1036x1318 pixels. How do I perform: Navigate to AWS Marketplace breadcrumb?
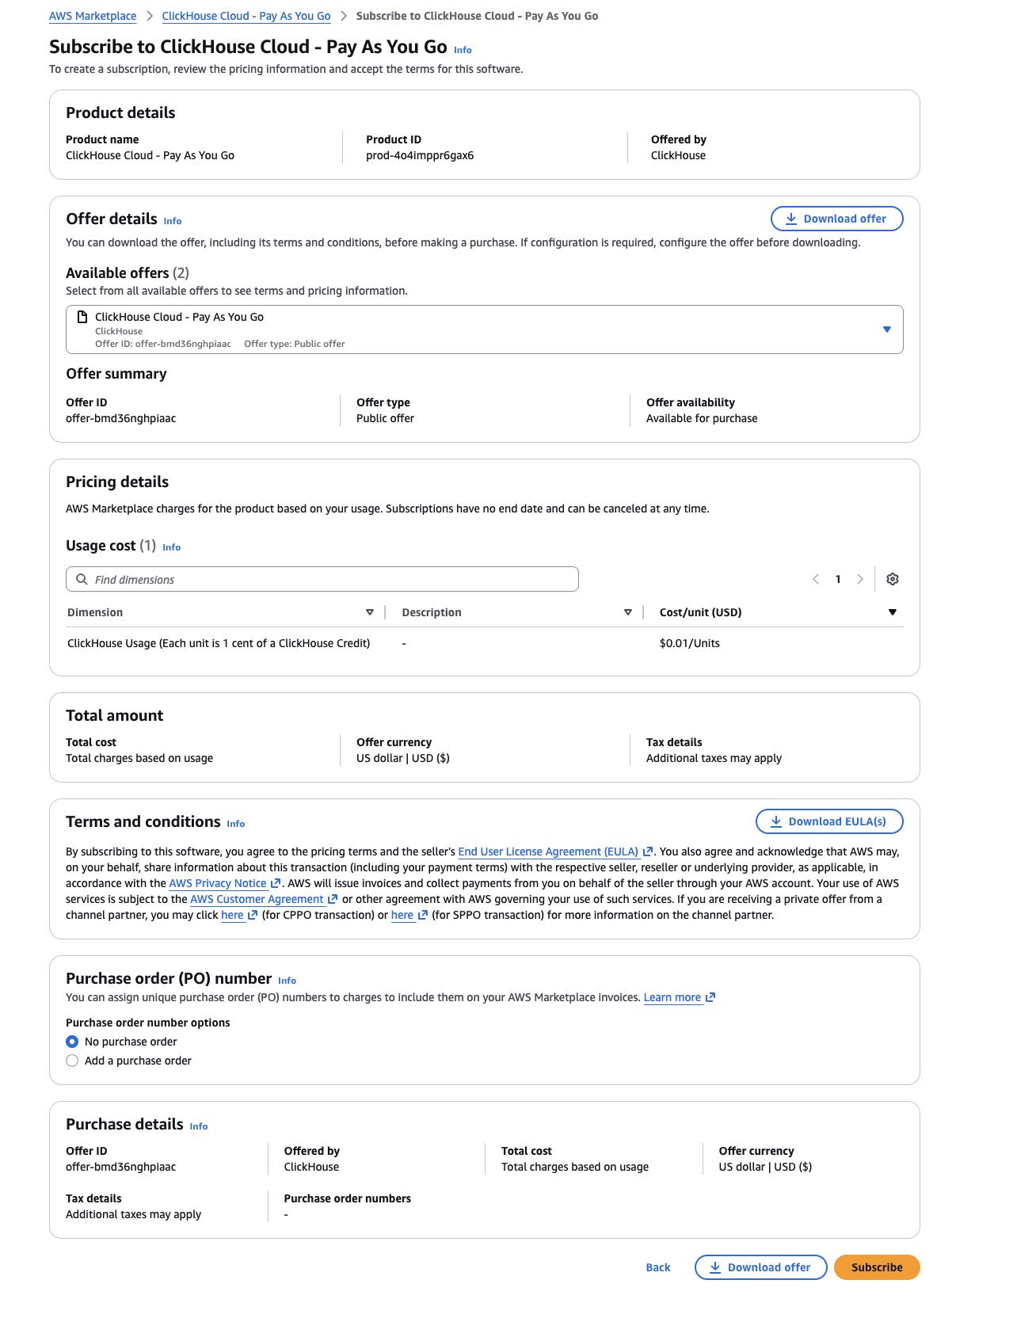point(92,15)
